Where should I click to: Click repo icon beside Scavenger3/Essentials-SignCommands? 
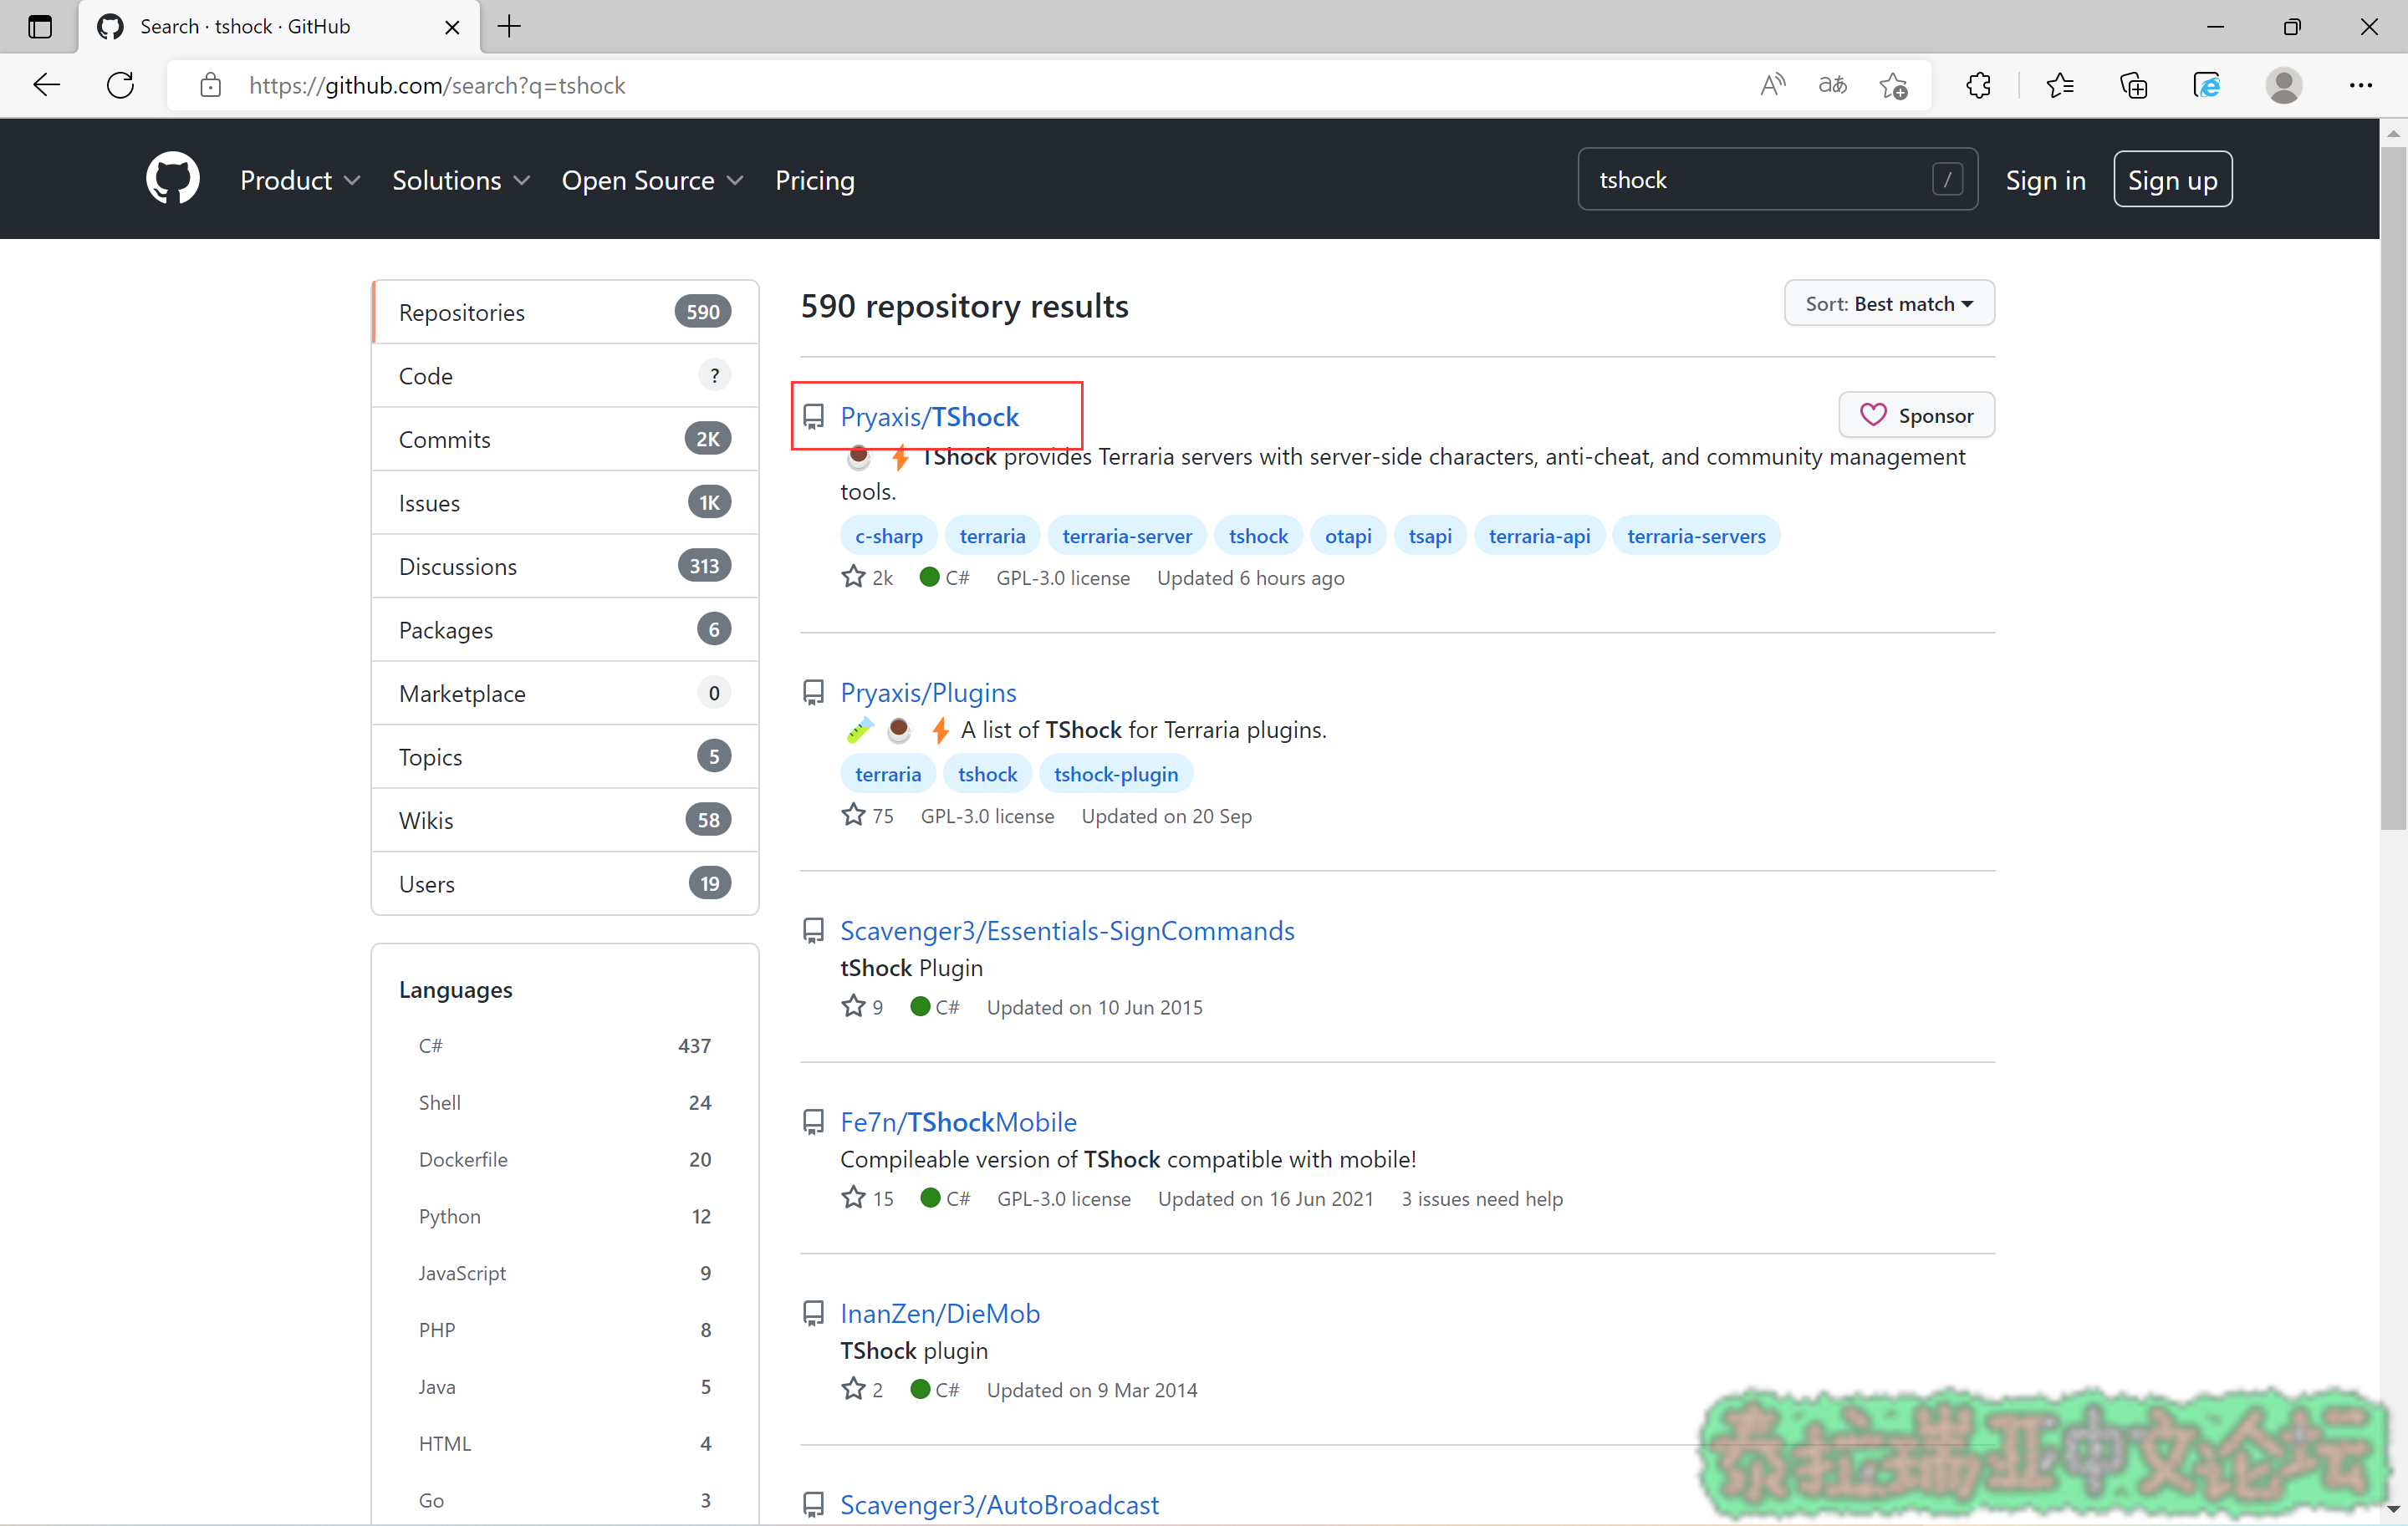coord(814,930)
